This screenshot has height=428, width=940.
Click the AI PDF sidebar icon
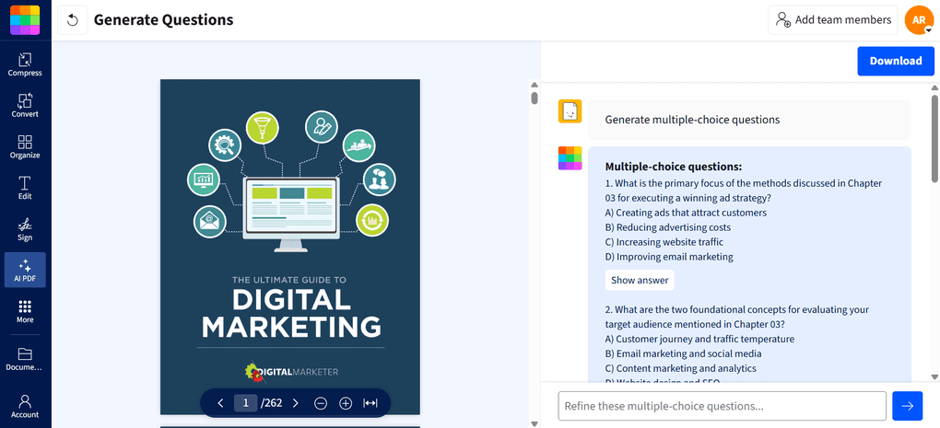(25, 271)
